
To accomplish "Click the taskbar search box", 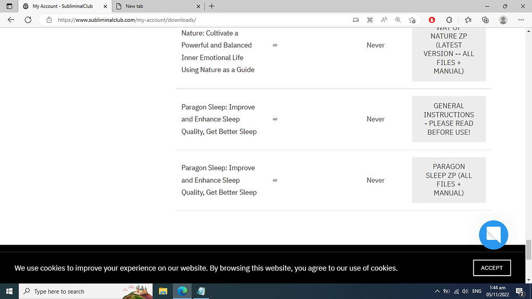I will [86, 291].
